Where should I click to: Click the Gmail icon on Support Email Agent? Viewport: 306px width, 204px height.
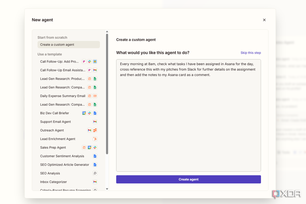pos(95,122)
